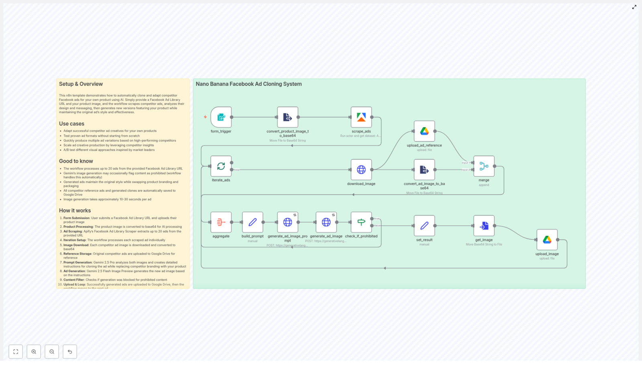Click the reset view arrow button
The width and height of the screenshot is (642, 376).
point(70,352)
